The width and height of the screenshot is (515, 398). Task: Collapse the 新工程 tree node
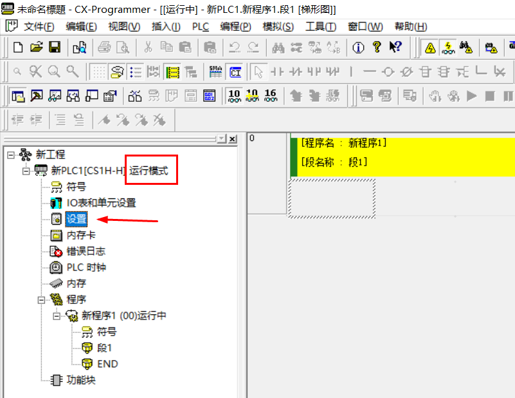pyautogui.click(x=10, y=155)
